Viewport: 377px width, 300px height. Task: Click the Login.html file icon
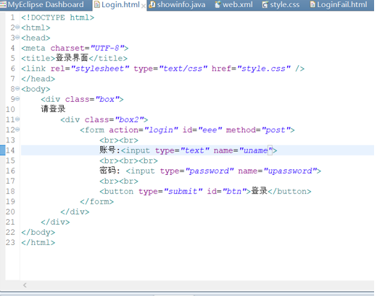(96, 4)
